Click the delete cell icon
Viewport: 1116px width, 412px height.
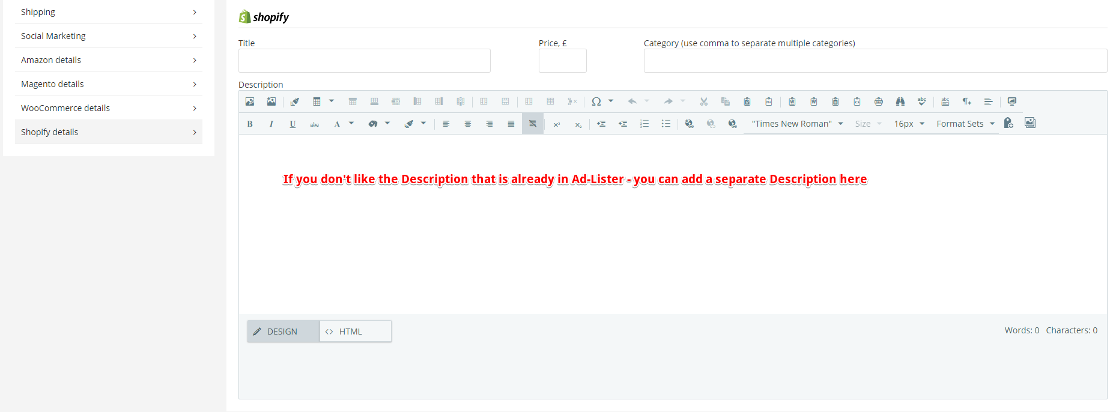[572, 101]
